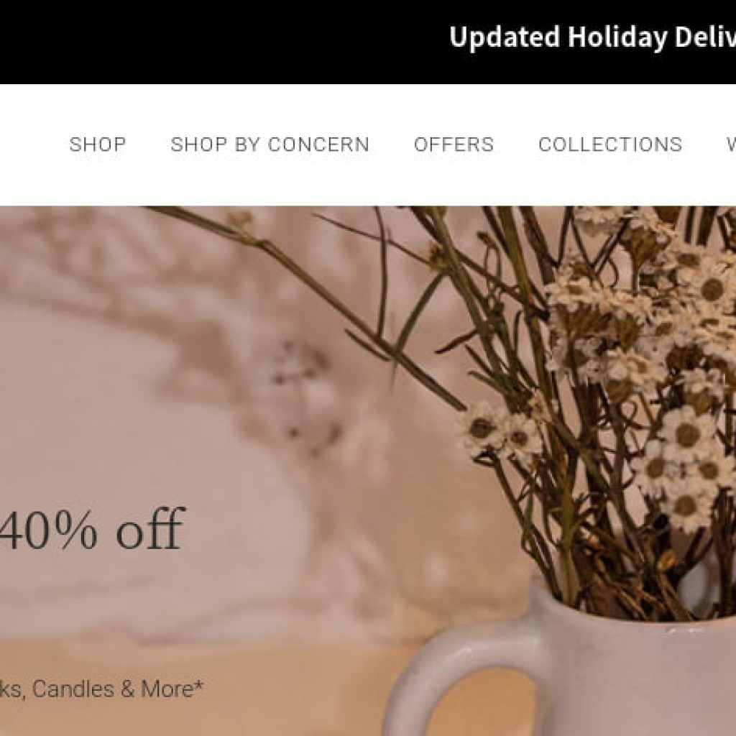Click the word Holiday in the top bar
Viewport: 736px width, 736px height.
tap(617, 37)
